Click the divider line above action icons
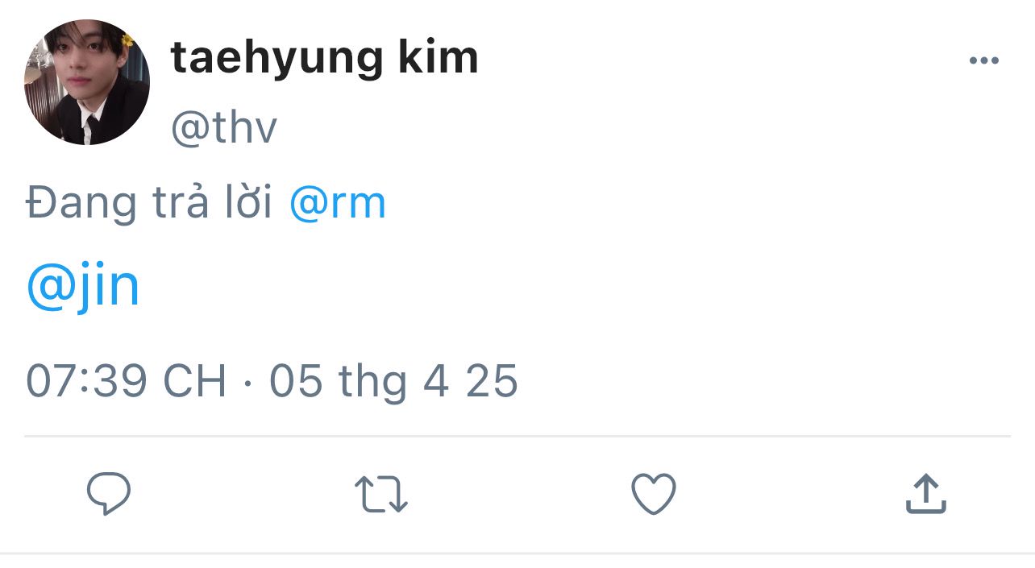This screenshot has height=568, width=1035. pos(517,436)
